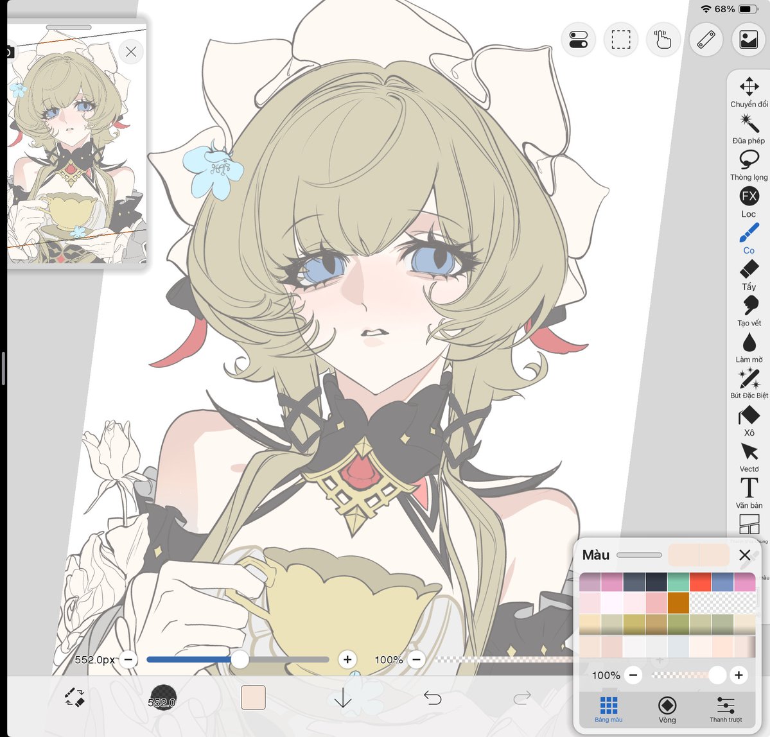
Task: Open the Lọc FX filter tool
Action: pyautogui.click(x=749, y=202)
